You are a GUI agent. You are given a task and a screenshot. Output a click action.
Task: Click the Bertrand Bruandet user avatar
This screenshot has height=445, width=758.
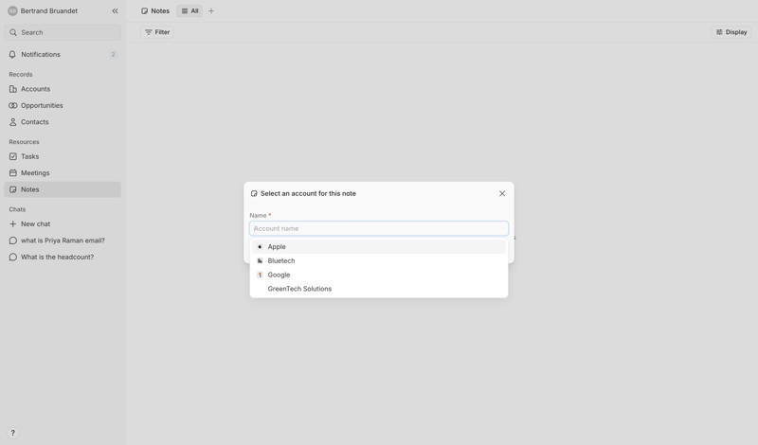[12, 10]
